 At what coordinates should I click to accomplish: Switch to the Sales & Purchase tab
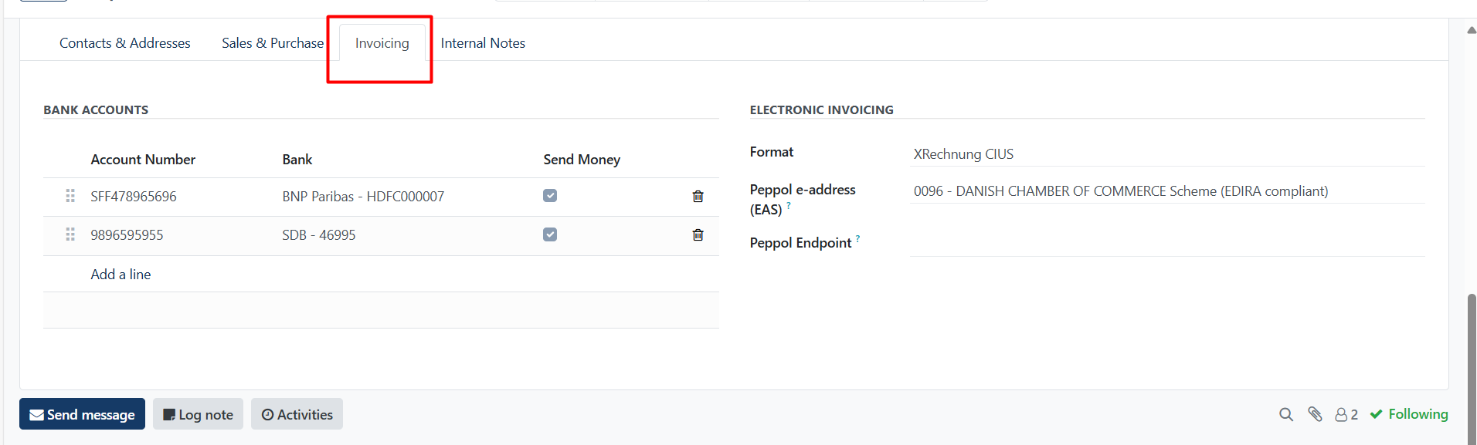click(273, 43)
